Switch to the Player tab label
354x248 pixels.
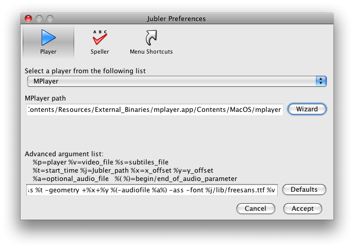48,52
